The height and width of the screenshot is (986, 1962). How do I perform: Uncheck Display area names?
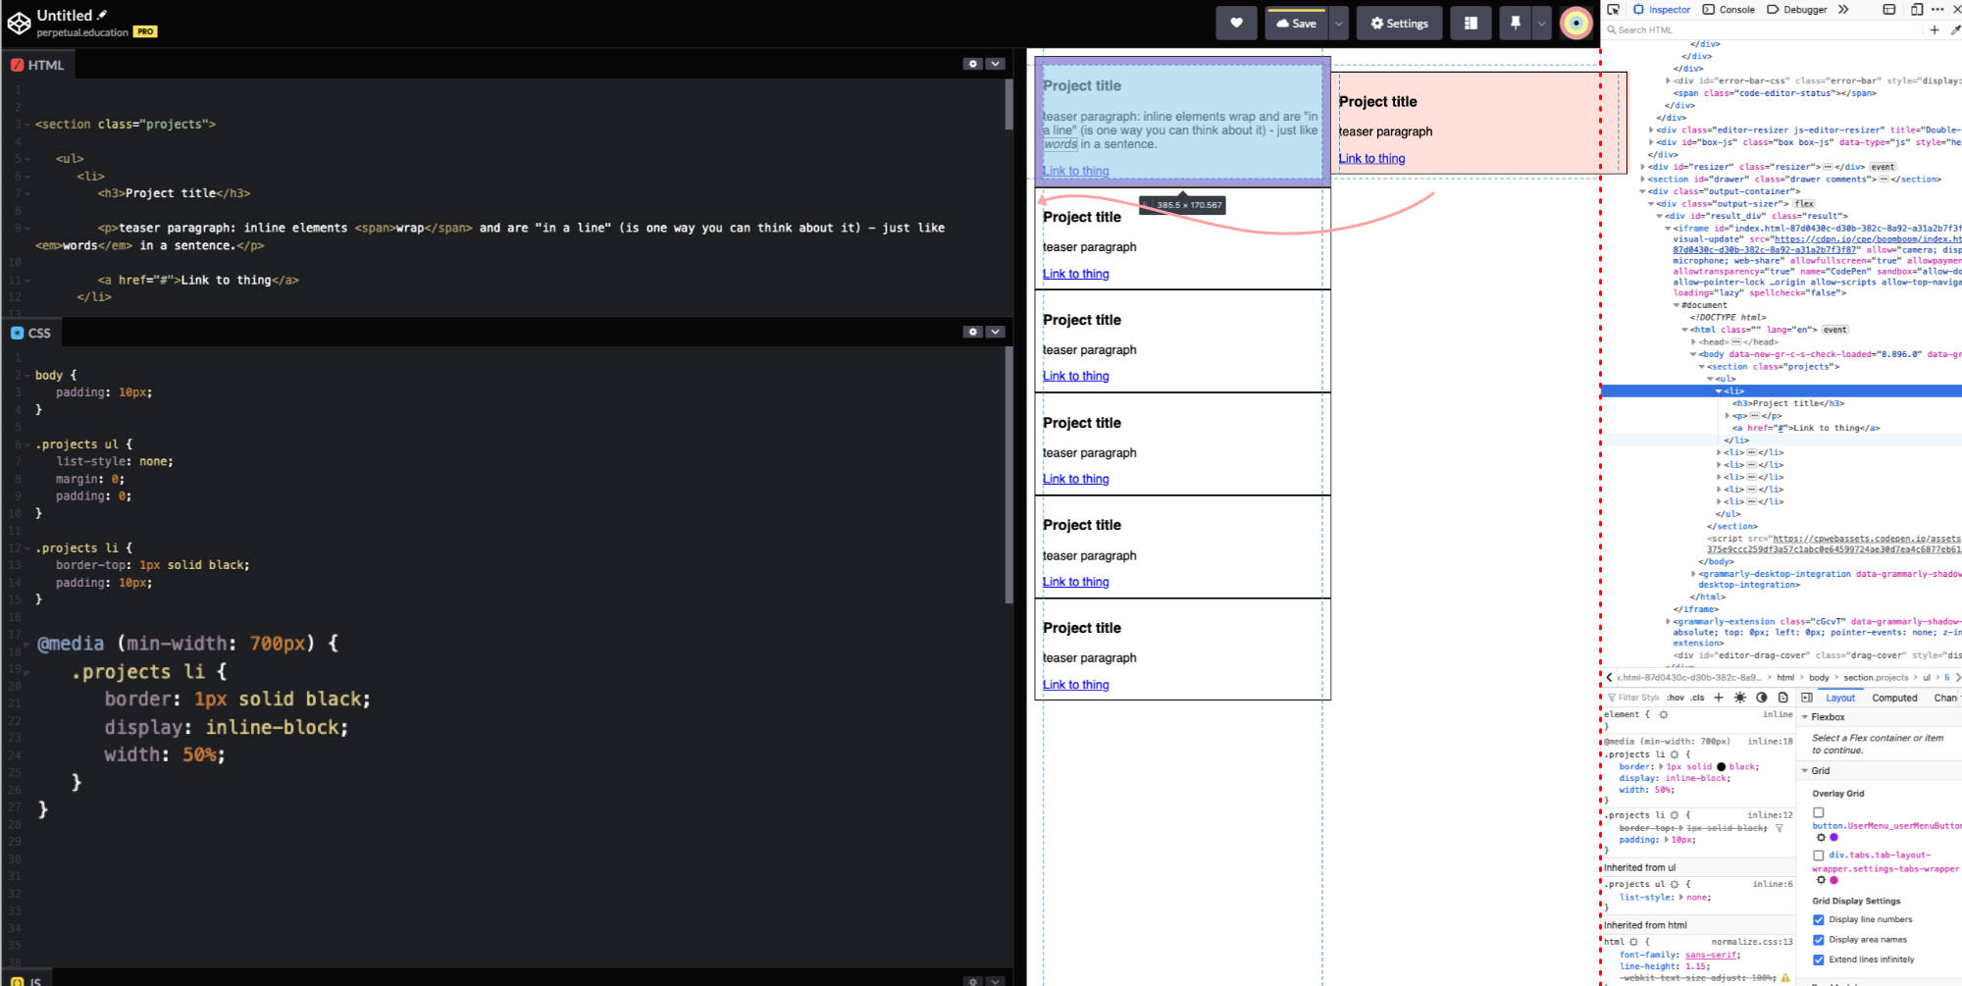(1819, 940)
